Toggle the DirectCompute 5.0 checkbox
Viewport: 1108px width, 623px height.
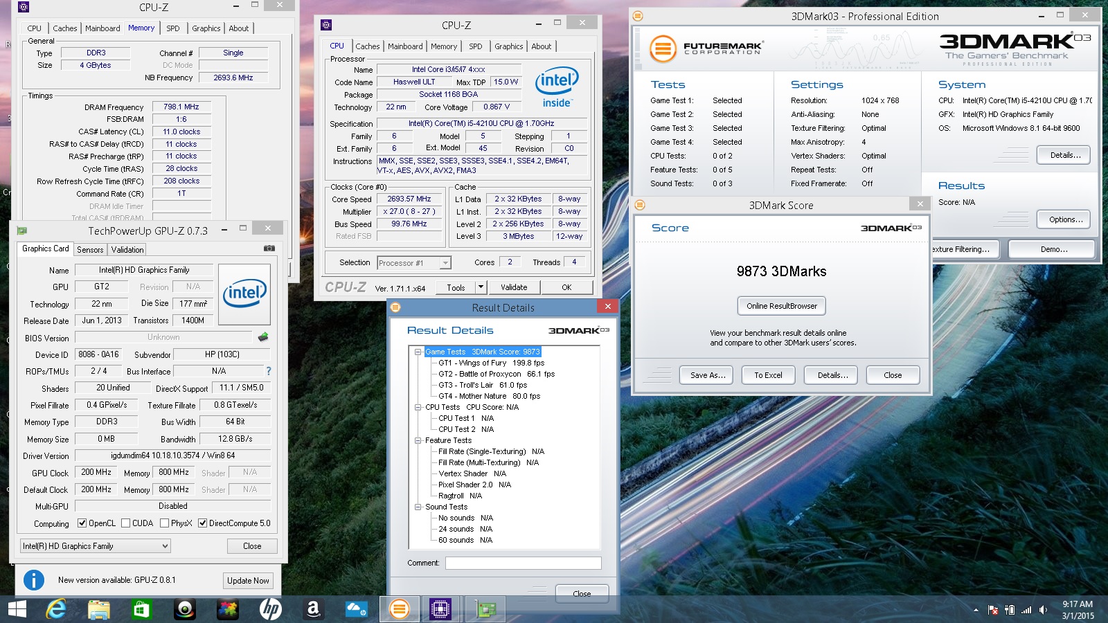coord(203,523)
